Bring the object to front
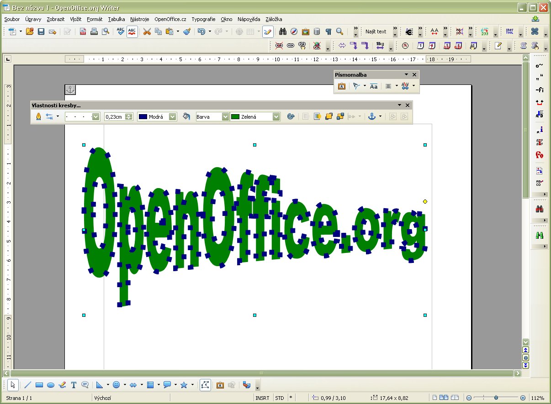Image resolution: width=551 pixels, height=404 pixels. [329, 116]
